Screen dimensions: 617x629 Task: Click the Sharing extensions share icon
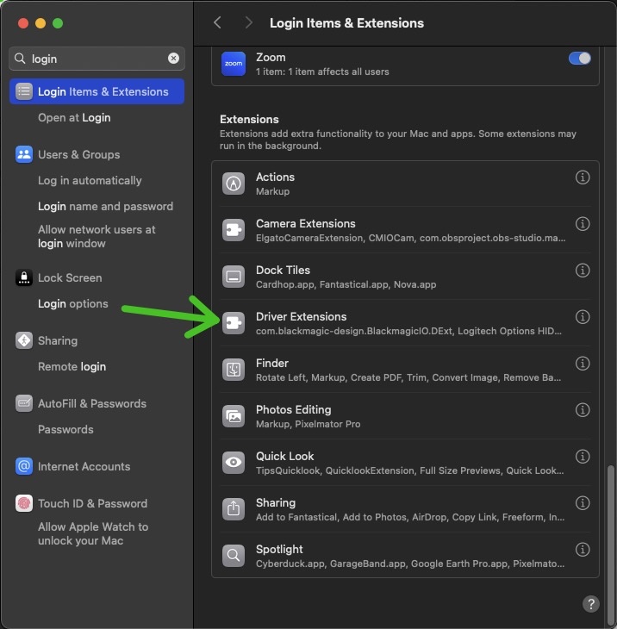click(x=234, y=509)
